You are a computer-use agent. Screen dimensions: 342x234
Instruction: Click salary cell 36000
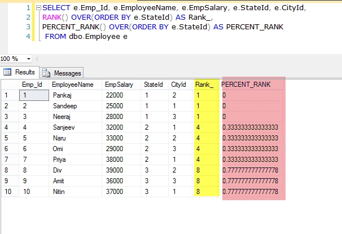[121, 181]
